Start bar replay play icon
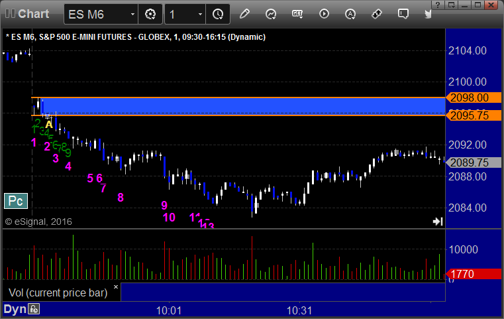This screenshot has width=504, height=319. click(x=324, y=14)
